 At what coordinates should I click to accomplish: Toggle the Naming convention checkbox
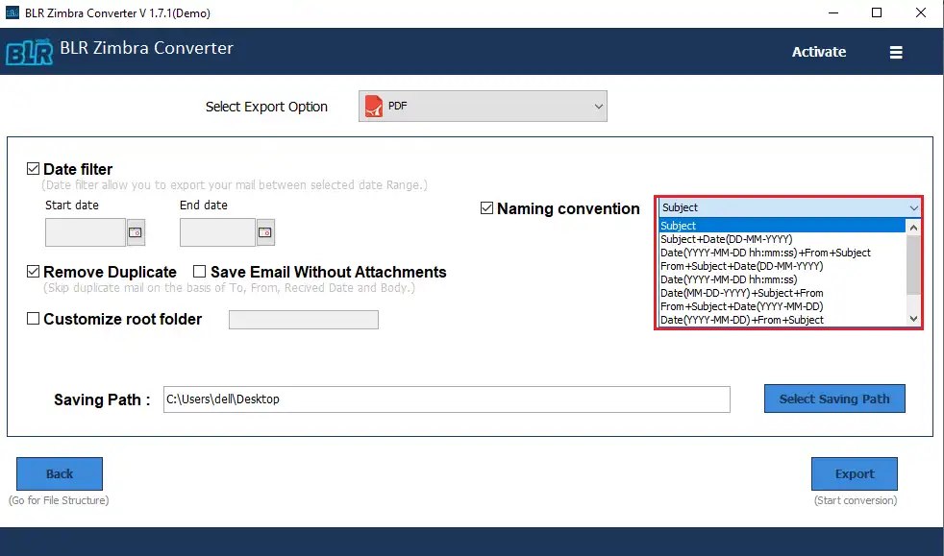coord(486,208)
